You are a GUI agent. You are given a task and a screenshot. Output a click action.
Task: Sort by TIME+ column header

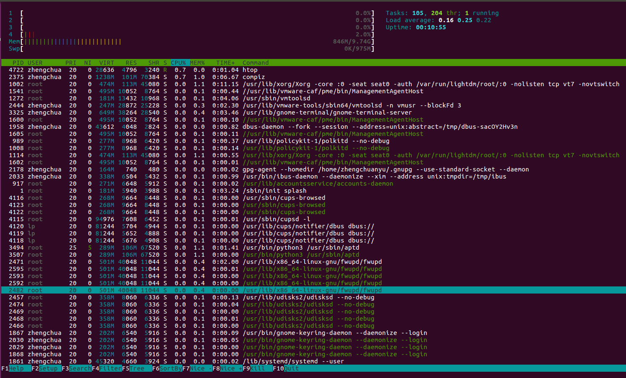[x=225, y=63]
